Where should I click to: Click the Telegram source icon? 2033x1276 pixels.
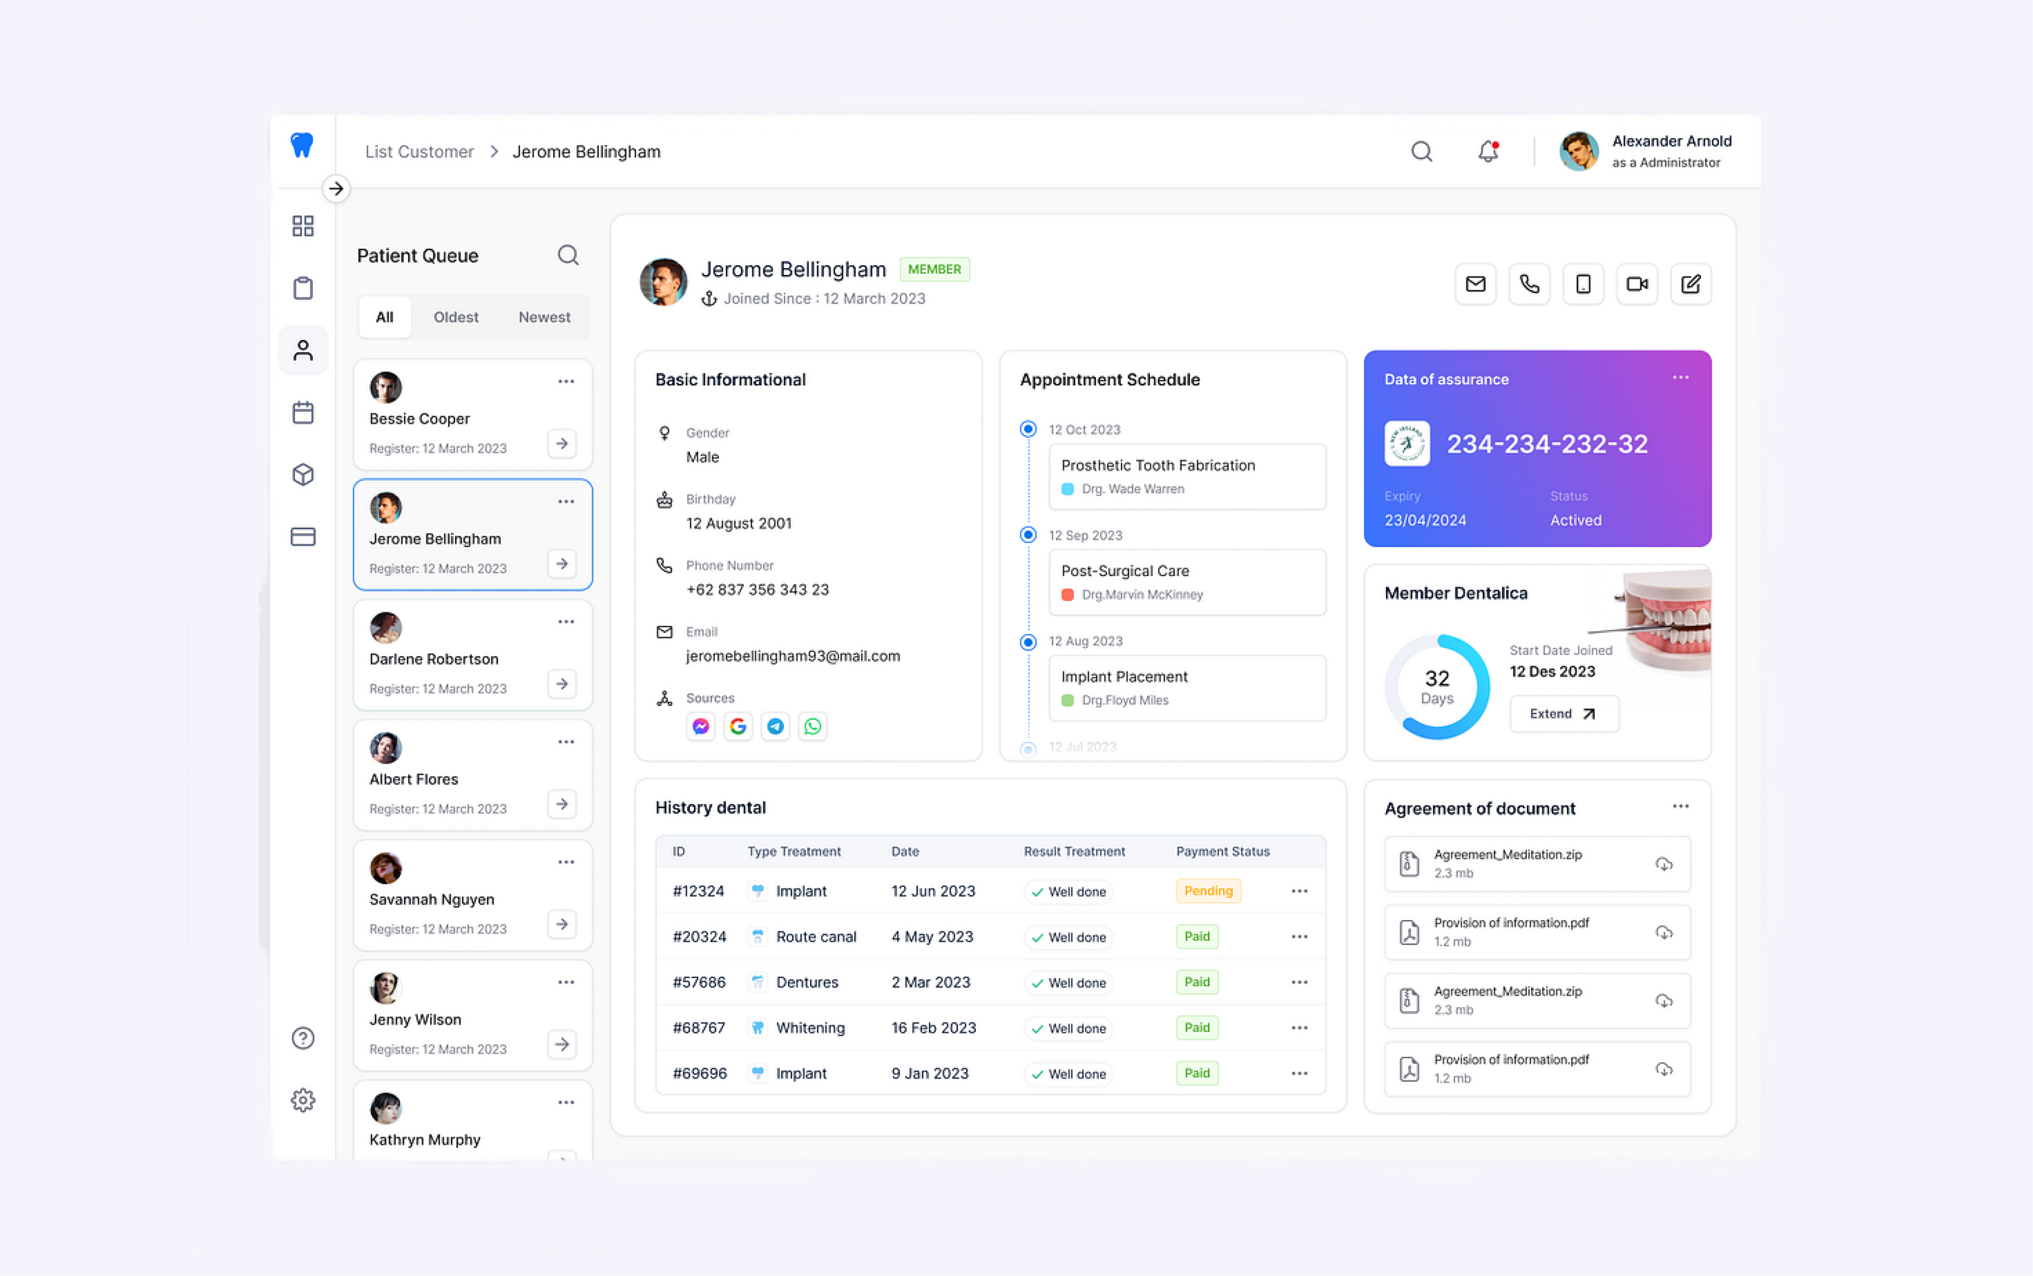tap(776, 726)
